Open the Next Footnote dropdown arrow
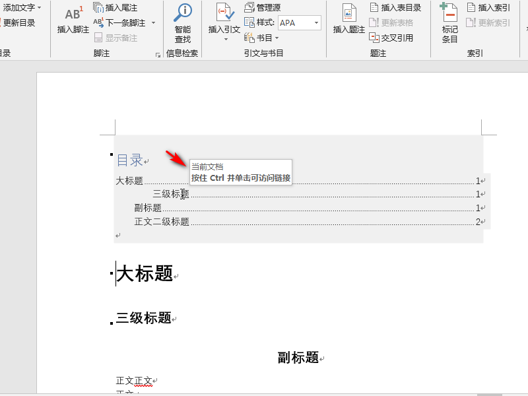This screenshot has height=396, width=528. tap(154, 22)
